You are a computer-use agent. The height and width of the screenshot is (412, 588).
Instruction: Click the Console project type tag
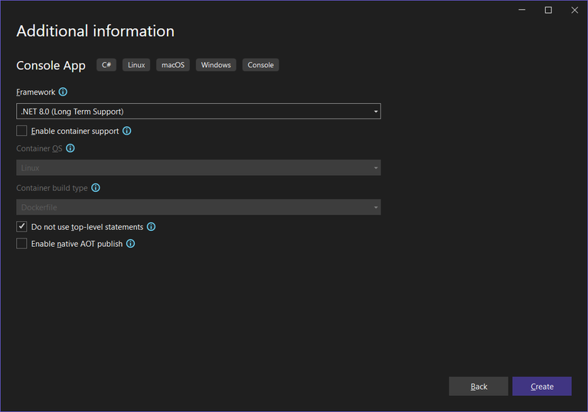260,65
